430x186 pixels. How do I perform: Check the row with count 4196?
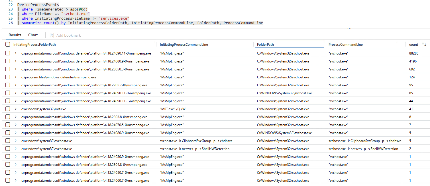tap(8, 61)
